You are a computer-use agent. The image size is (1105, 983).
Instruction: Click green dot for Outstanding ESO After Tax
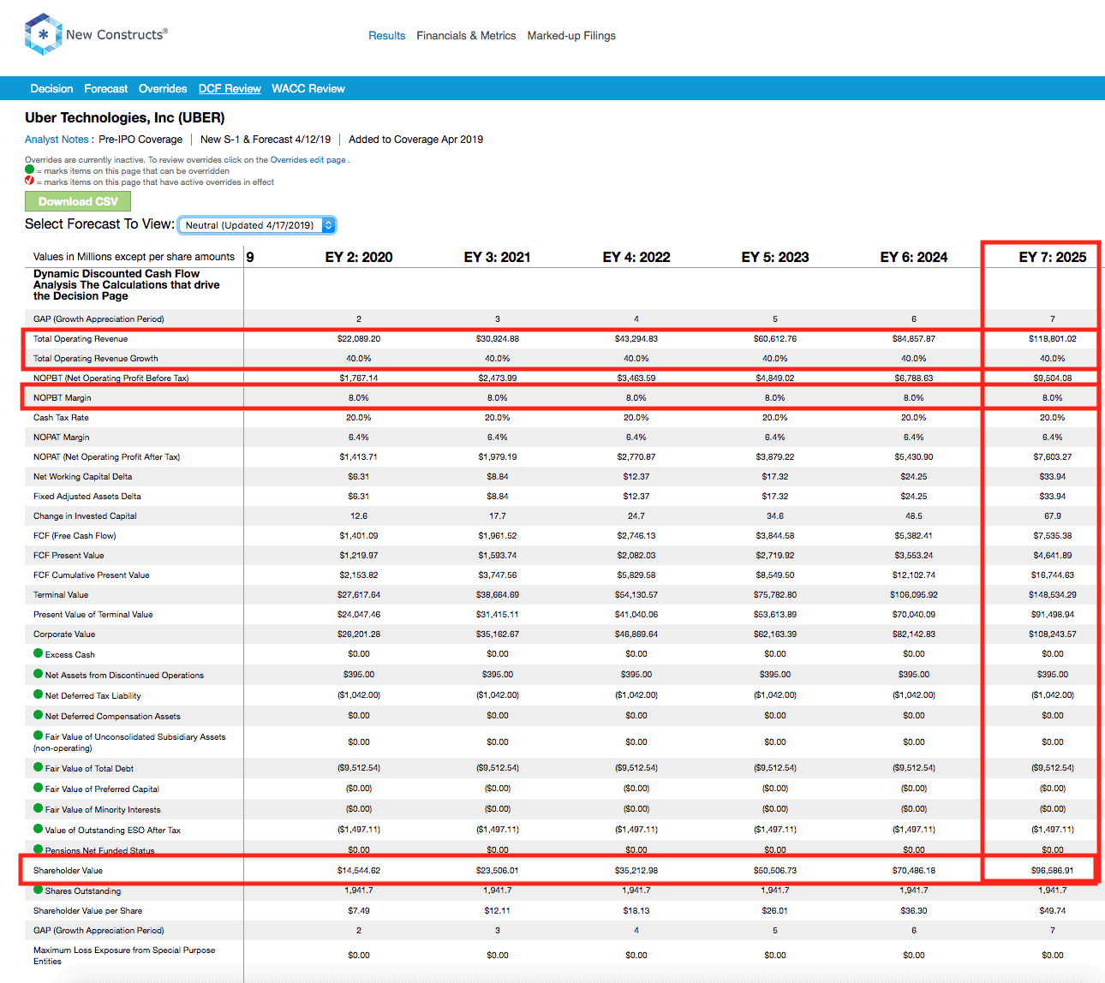click(38, 829)
